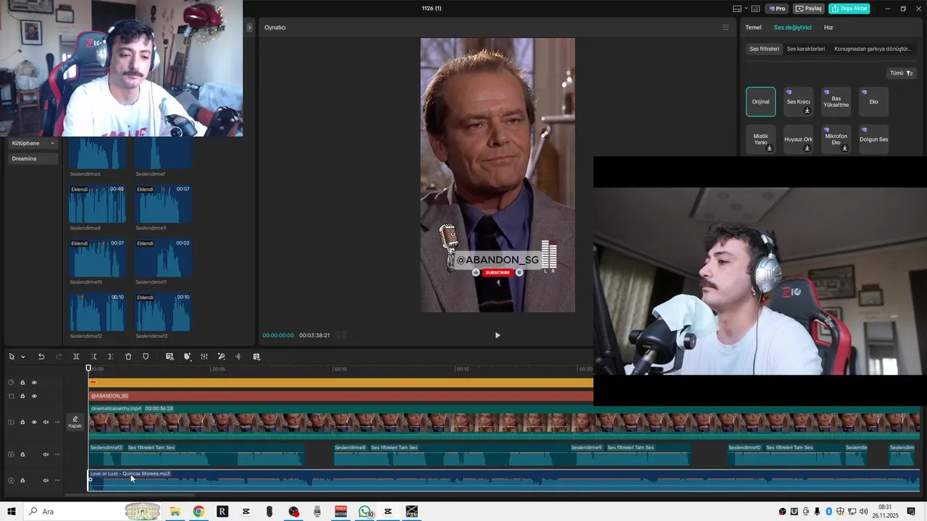Hide the cinematicanarchy video track

[34, 422]
